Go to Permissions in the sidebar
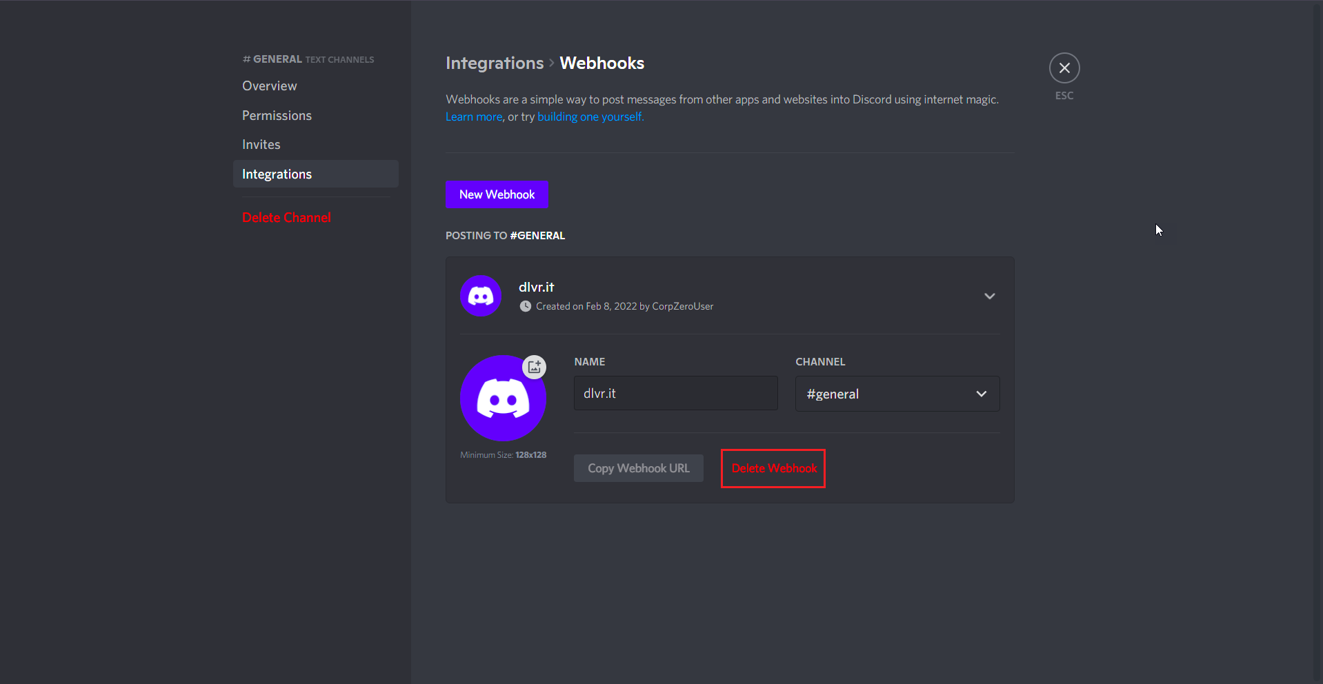This screenshot has width=1323, height=684. coord(277,116)
